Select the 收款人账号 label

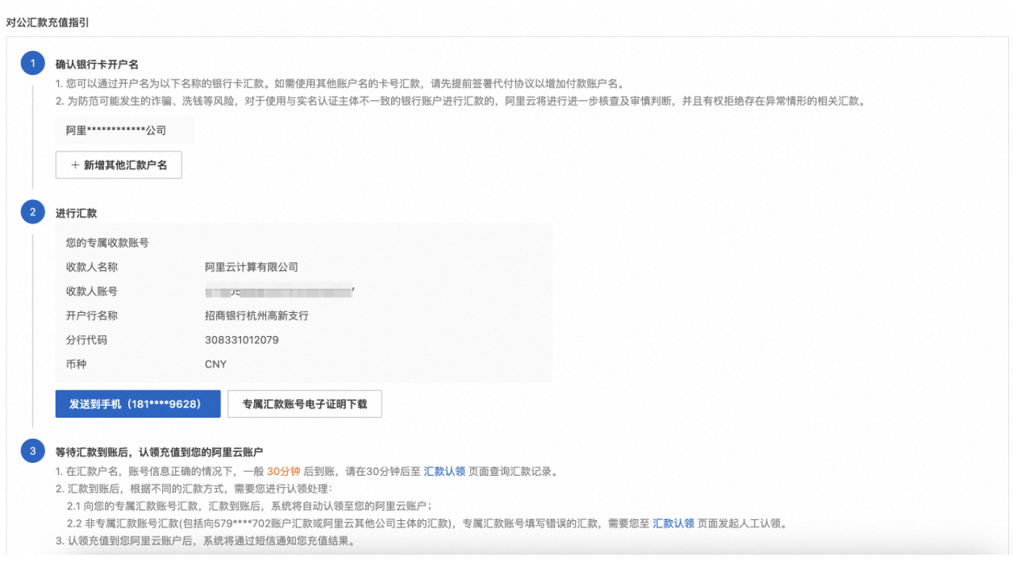pyautogui.click(x=92, y=291)
